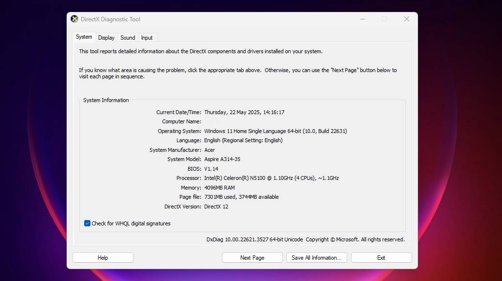Toggle Check for WHQL digital signatures checkbox

(x=87, y=223)
